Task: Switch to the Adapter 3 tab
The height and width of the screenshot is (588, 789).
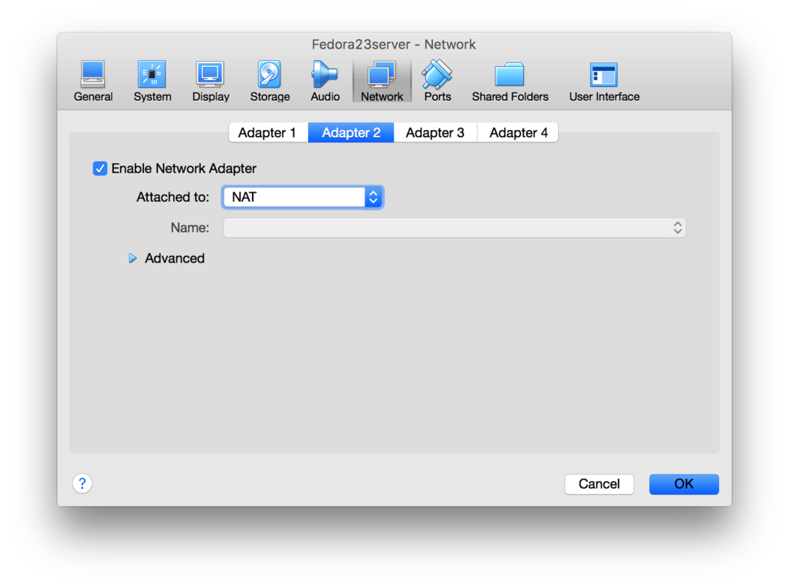Action: [435, 132]
